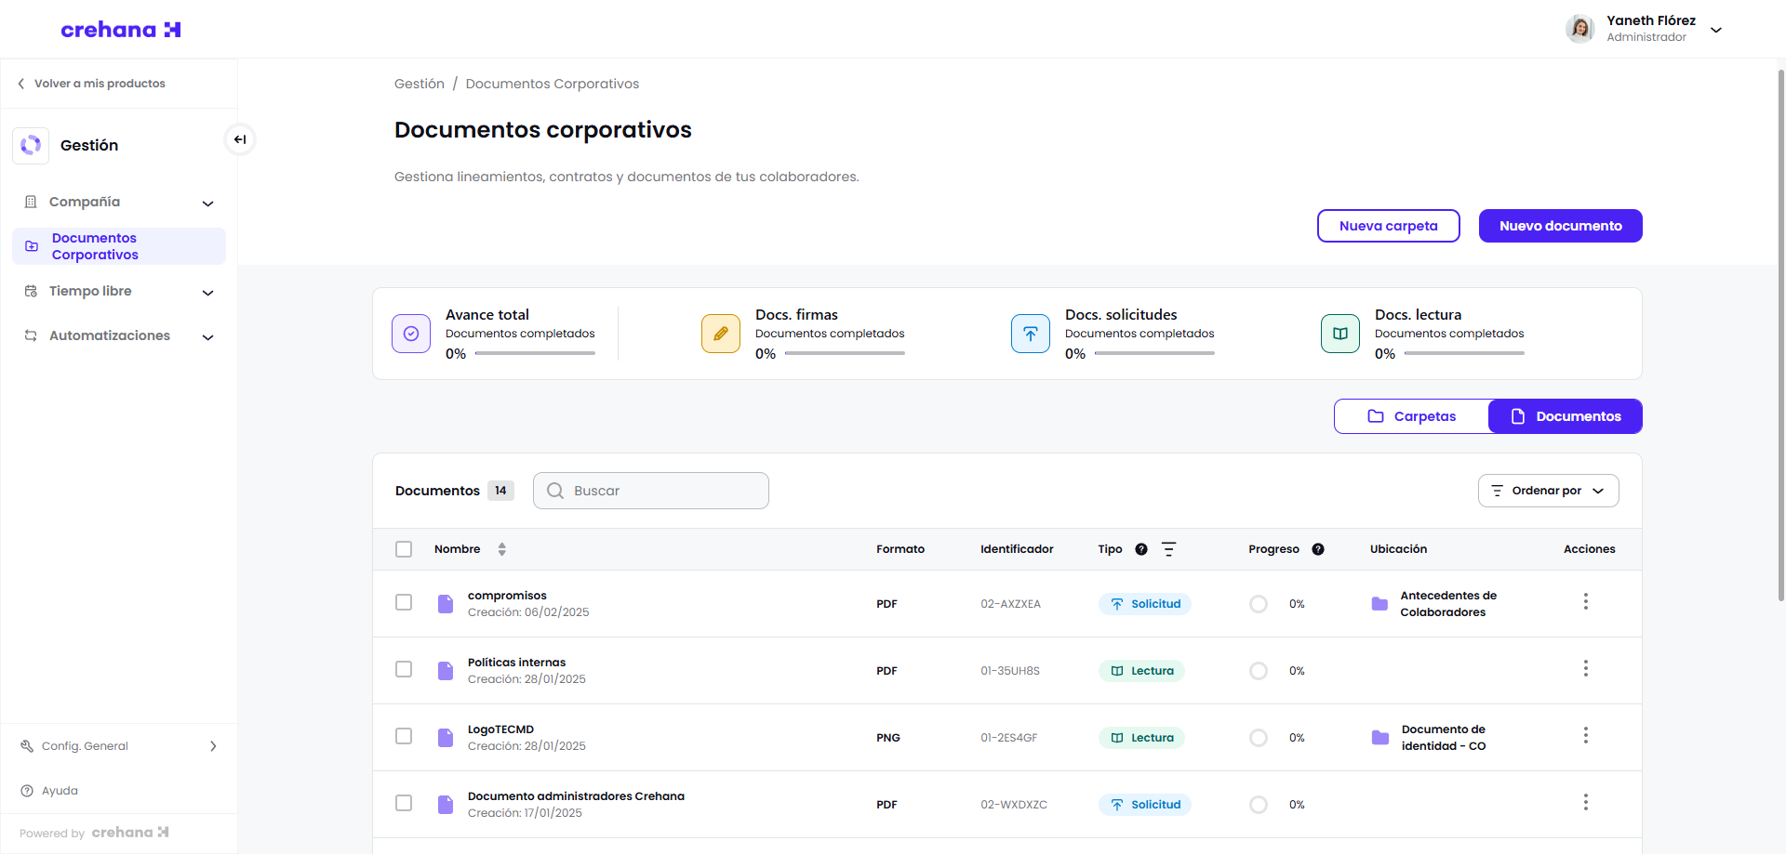The width and height of the screenshot is (1786, 854).
Task: Click the Yaneth Flórez avatar
Action: pos(1579,29)
